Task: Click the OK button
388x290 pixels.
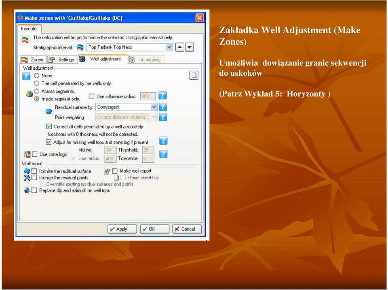Action: click(155, 229)
